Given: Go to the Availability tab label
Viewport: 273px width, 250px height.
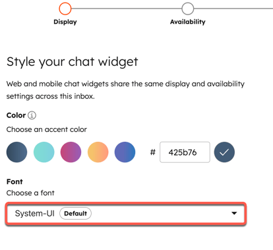Looking at the screenshot, I should click(188, 22).
